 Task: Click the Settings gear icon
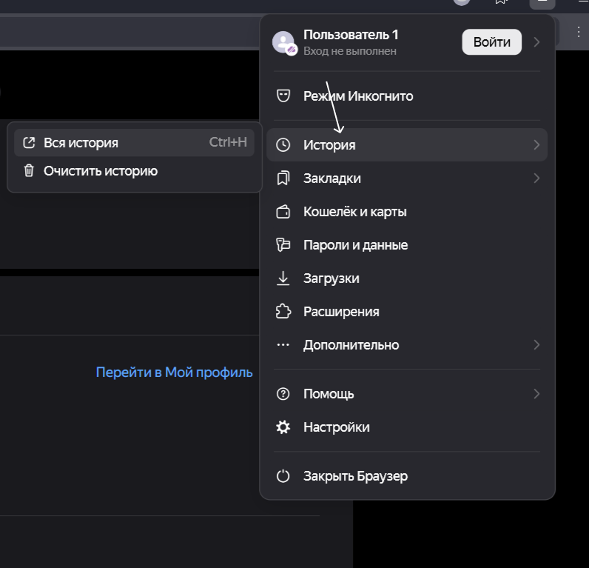[283, 427]
